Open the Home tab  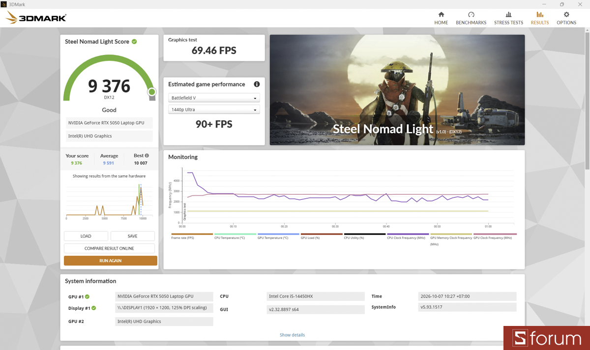(x=441, y=18)
